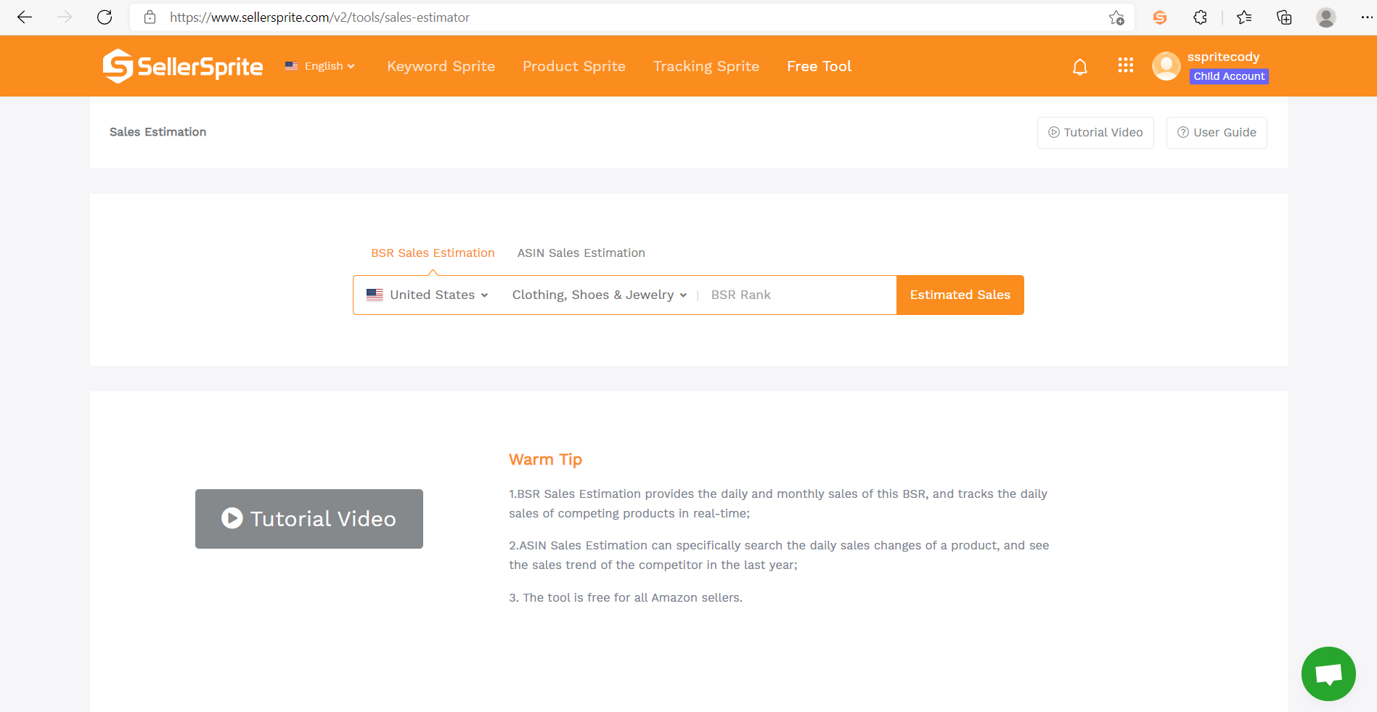Expand the Clothing, Shoes & Jewelry dropdown
This screenshot has width=1377, height=712.
click(600, 295)
